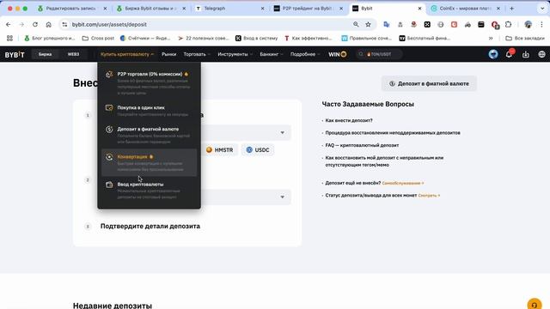Open the Cross post bookmark folder
Screen dimensions: 550x309
[98, 38]
